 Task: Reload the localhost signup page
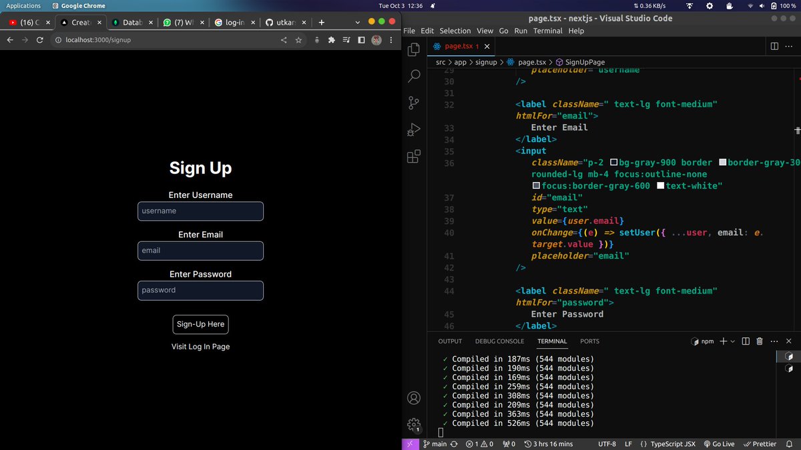40,40
